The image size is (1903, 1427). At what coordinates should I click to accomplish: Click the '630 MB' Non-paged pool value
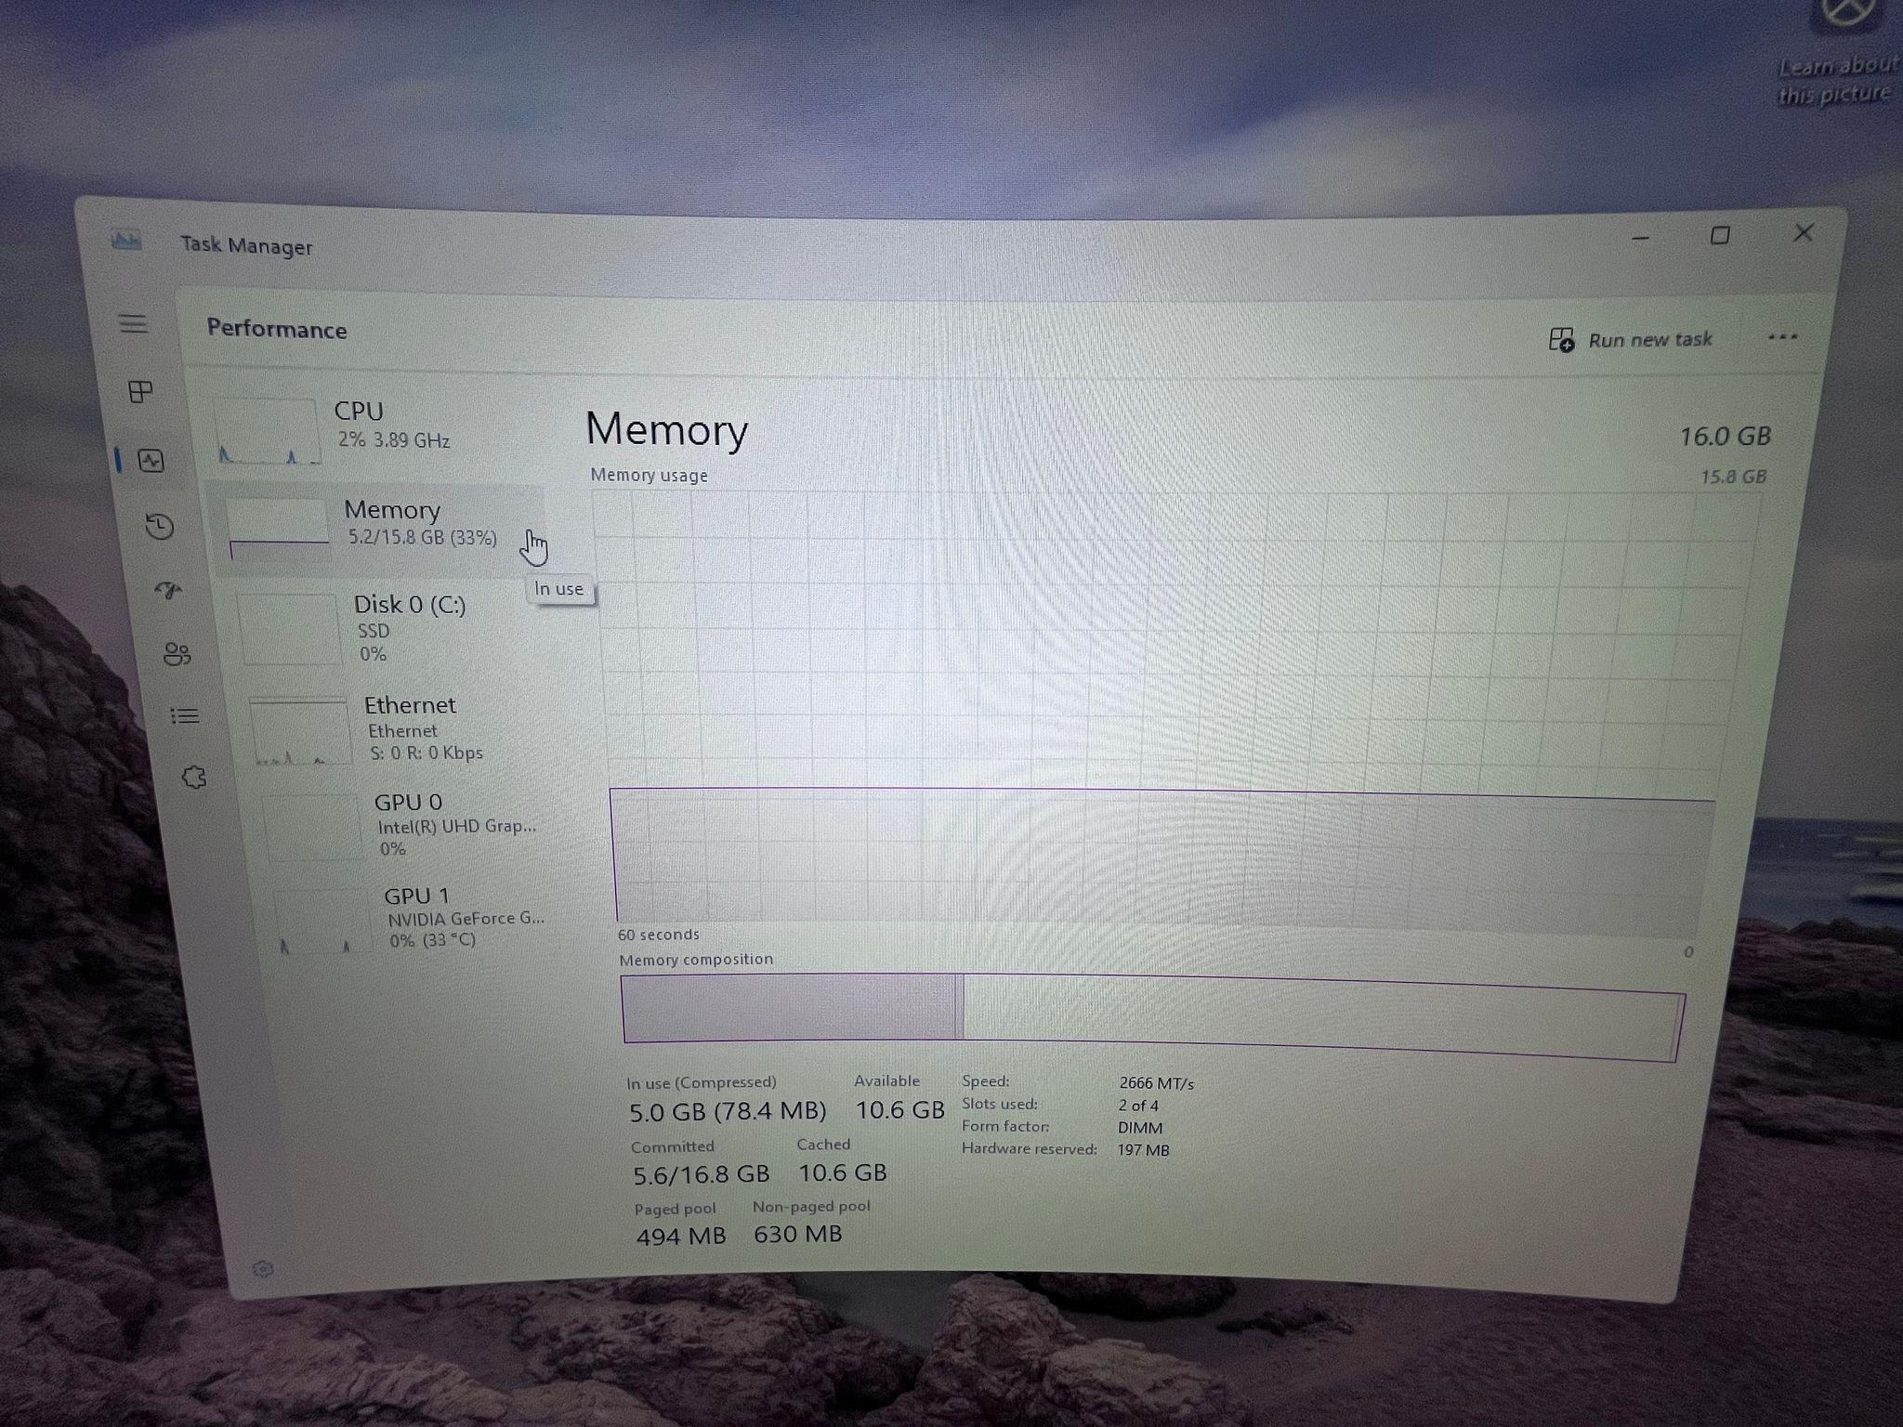(797, 1234)
